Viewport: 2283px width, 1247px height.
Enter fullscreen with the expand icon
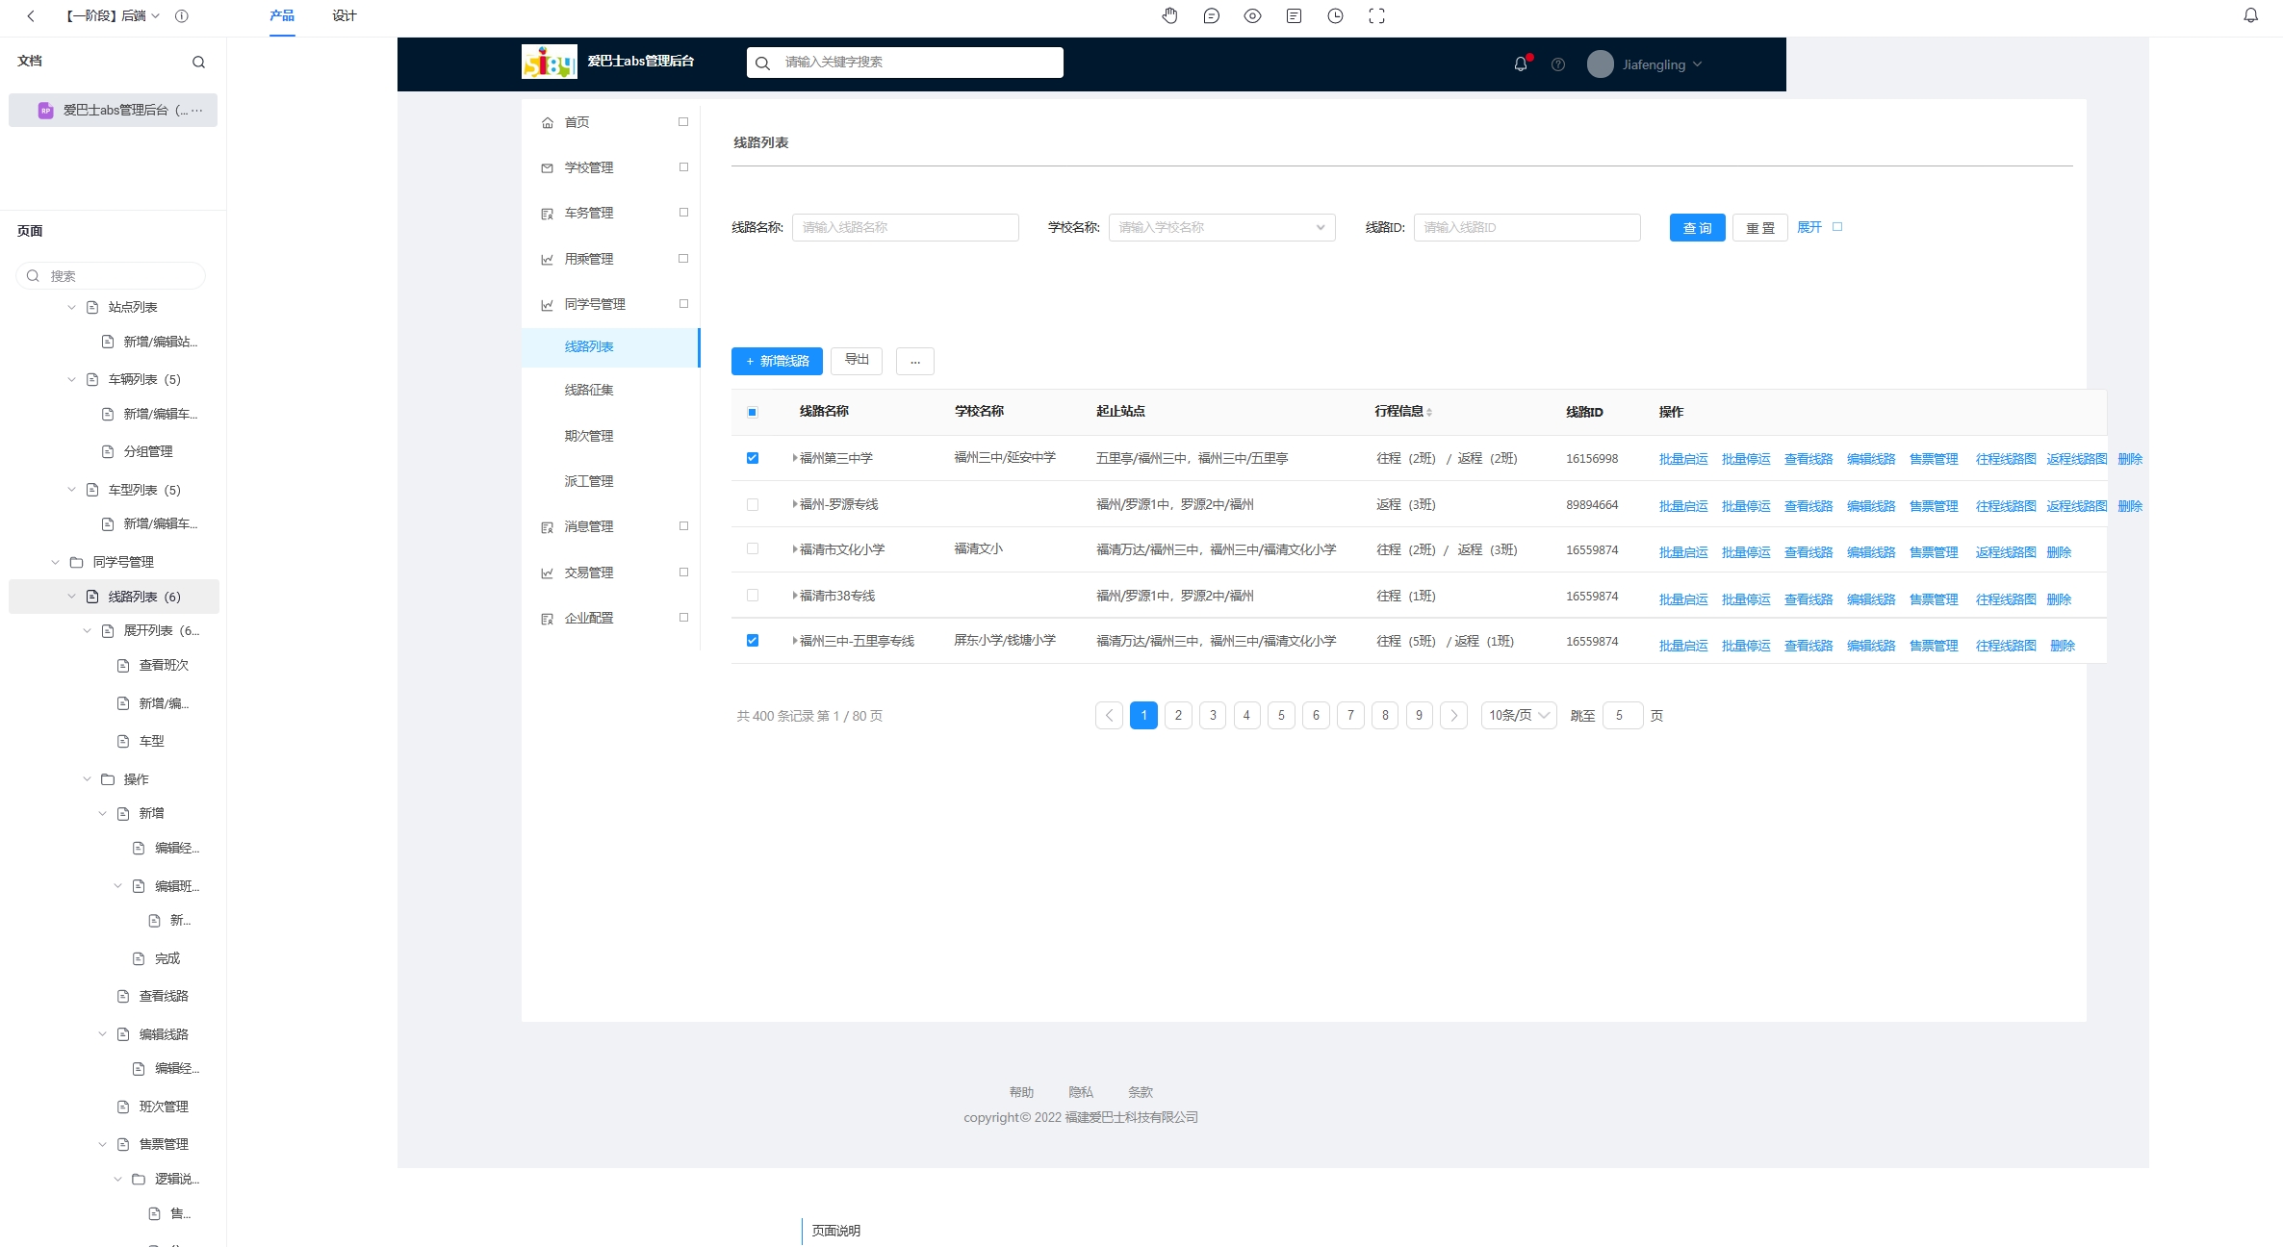point(1376,15)
